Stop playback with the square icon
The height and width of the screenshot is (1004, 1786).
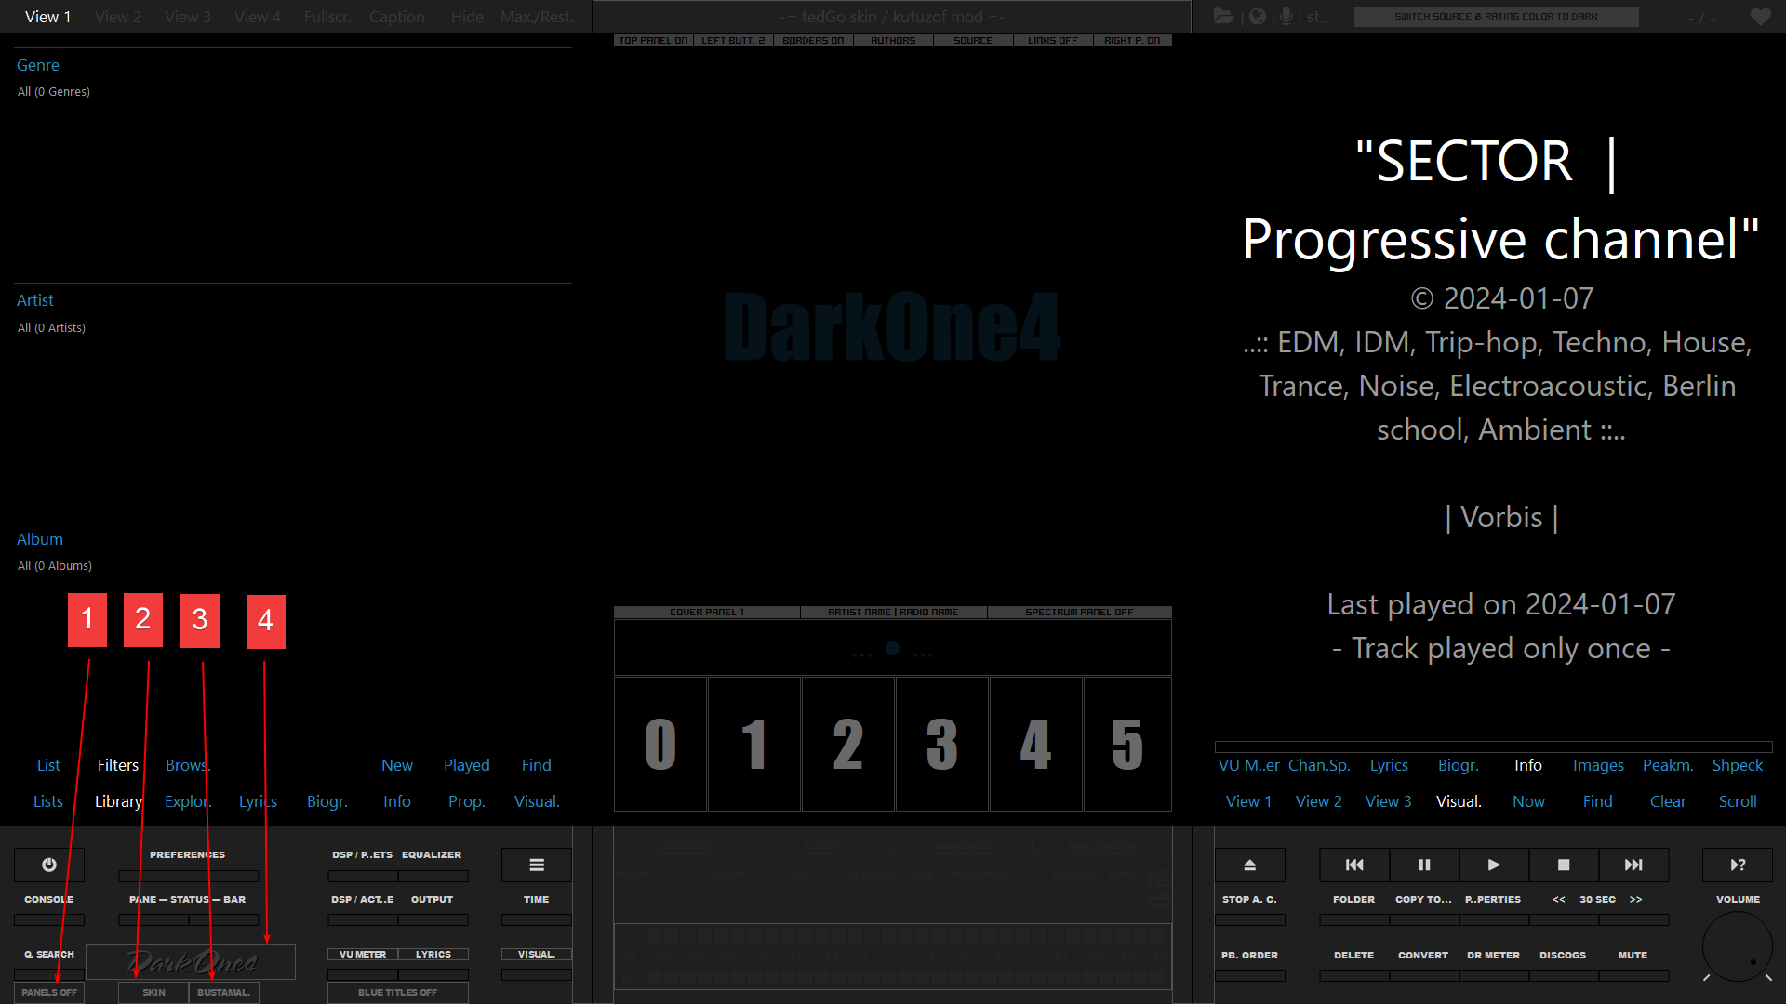coord(1564,865)
